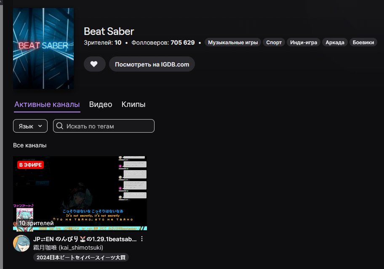Select the Аркада tag
384x269 pixels.
click(335, 42)
